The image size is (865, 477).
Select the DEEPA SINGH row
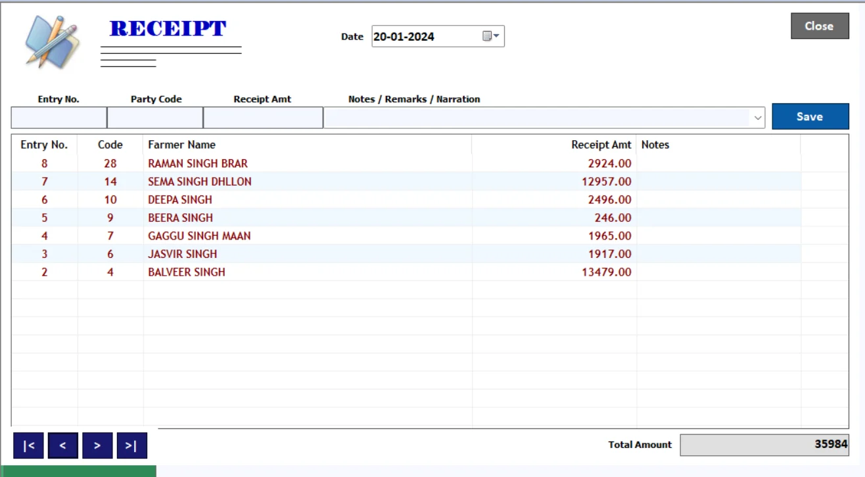406,199
